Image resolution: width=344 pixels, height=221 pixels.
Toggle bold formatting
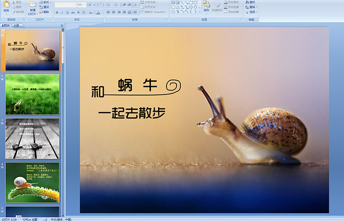(x=57, y=12)
